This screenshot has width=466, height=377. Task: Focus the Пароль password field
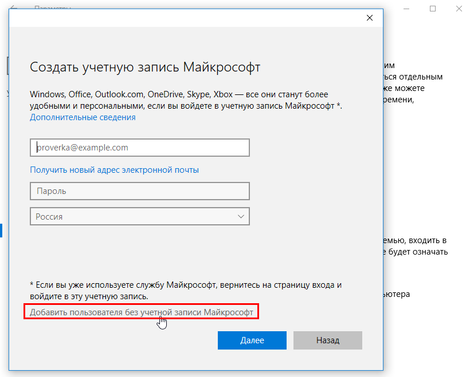click(x=140, y=191)
